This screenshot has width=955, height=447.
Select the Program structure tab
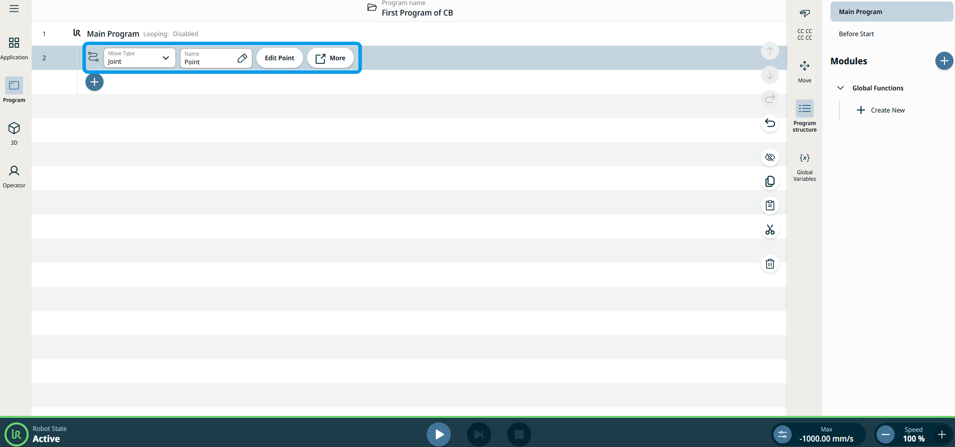[x=804, y=116]
